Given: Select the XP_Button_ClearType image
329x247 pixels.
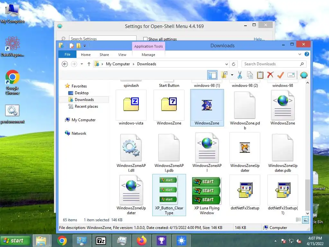Looking at the screenshot, I should (x=169, y=195).
